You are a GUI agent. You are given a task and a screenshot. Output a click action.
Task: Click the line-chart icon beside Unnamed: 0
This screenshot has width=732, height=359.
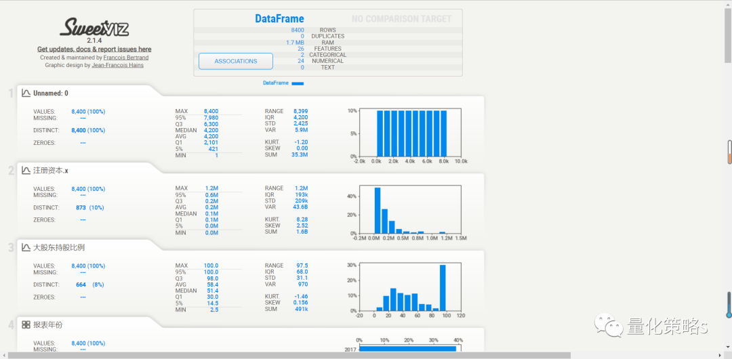coord(26,93)
